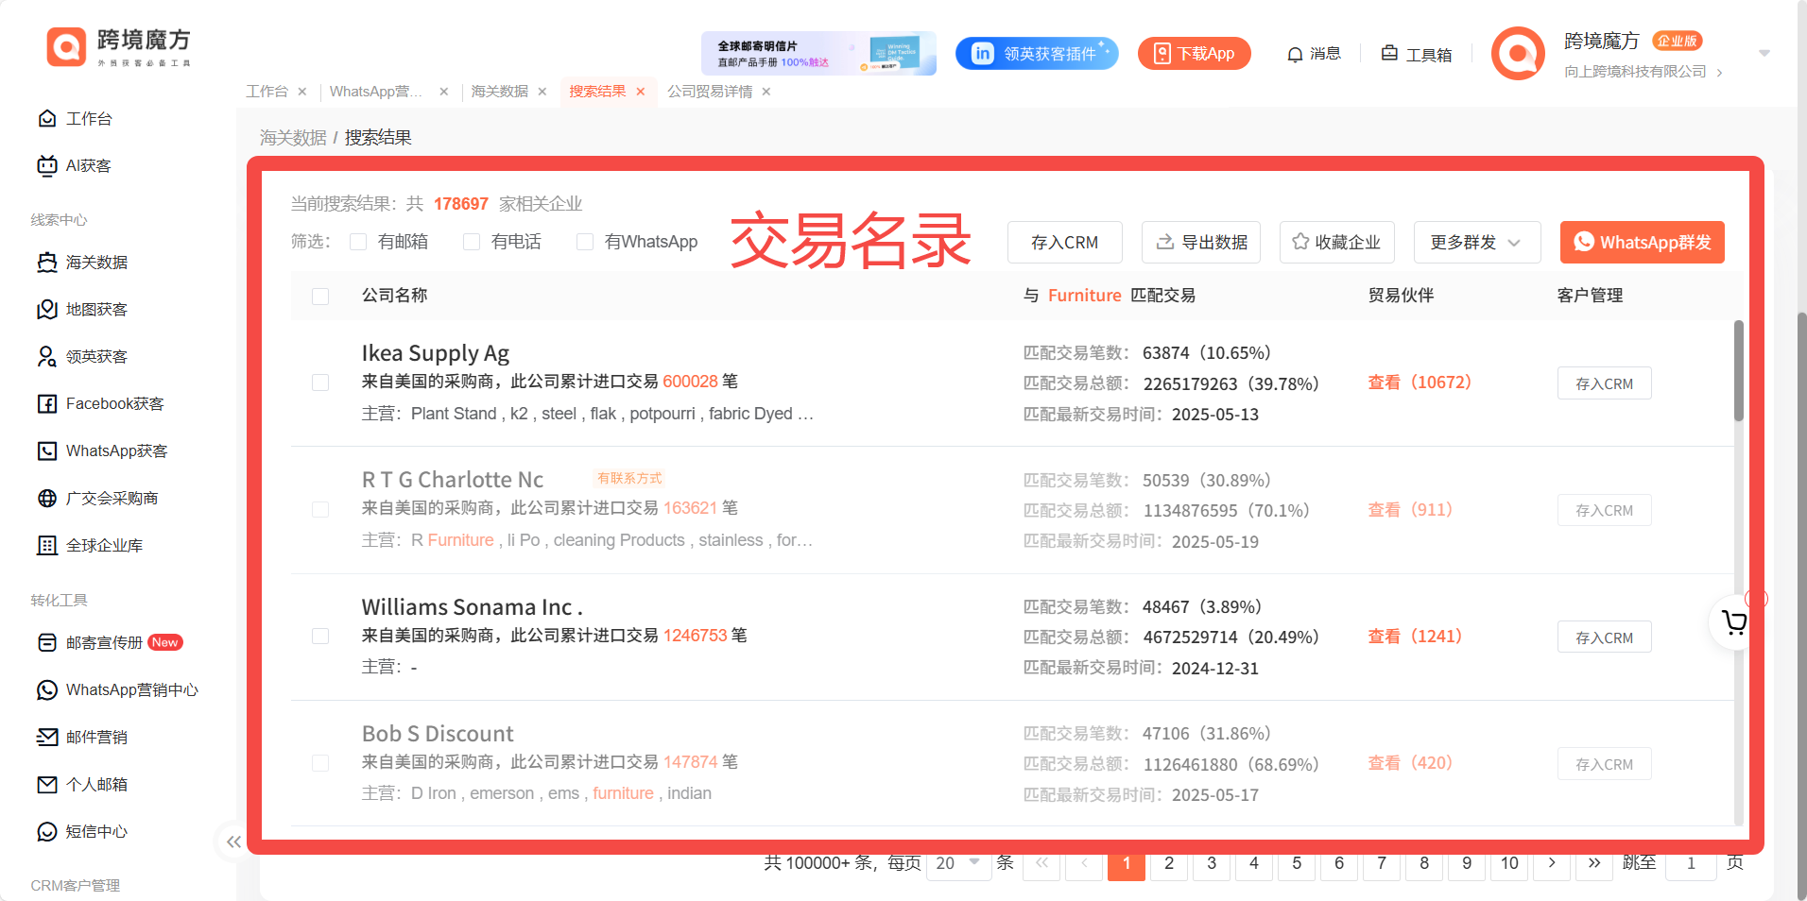Open 海关数据 in the sidebar
This screenshot has height=901, width=1807.
coord(83,263)
